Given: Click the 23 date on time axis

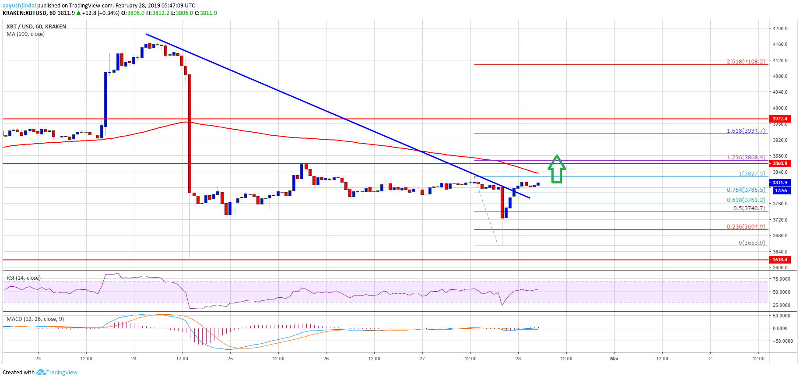Looking at the screenshot, I should 38,359.
